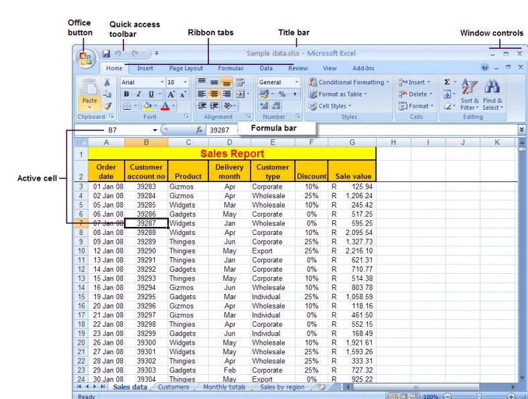
Task: Open the Arial font name dropdown
Action: [162, 82]
